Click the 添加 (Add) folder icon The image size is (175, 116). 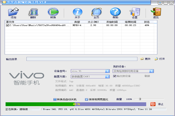click(13, 12)
